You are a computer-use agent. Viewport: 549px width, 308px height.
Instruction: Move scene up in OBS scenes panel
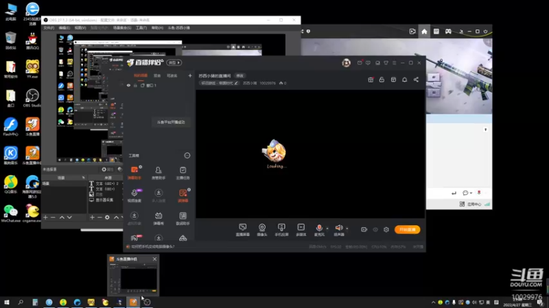tap(62, 217)
